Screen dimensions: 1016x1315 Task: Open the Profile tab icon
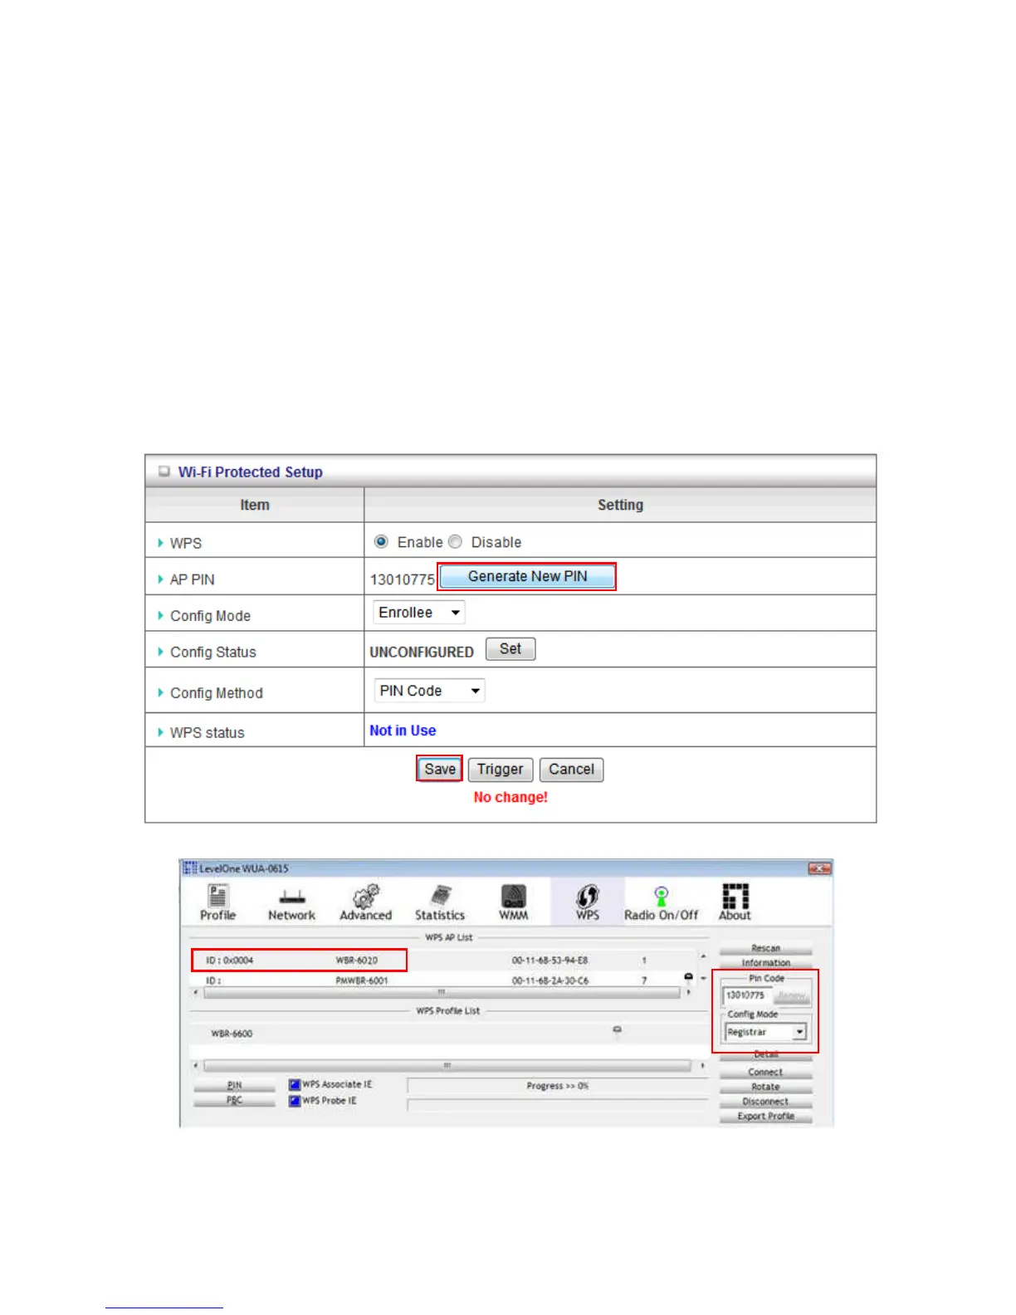[217, 902]
